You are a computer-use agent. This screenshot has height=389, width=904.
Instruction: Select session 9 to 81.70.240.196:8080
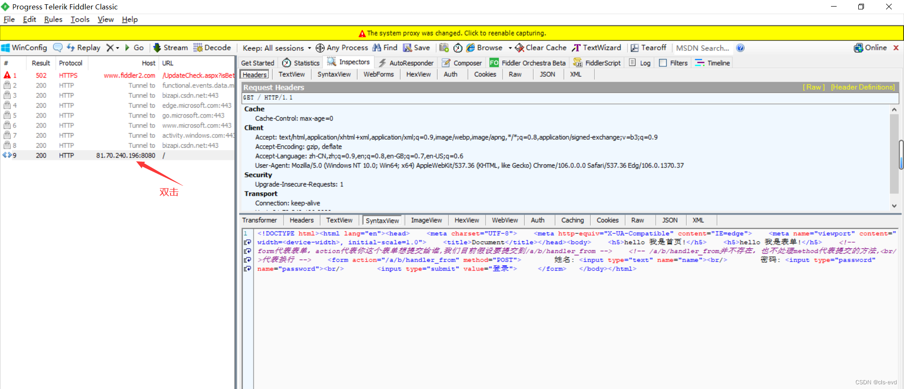pos(118,155)
